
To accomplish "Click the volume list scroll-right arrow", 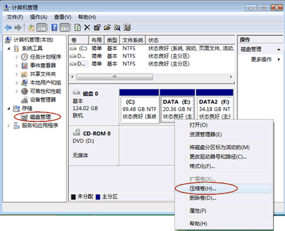I will (x=231, y=77).
